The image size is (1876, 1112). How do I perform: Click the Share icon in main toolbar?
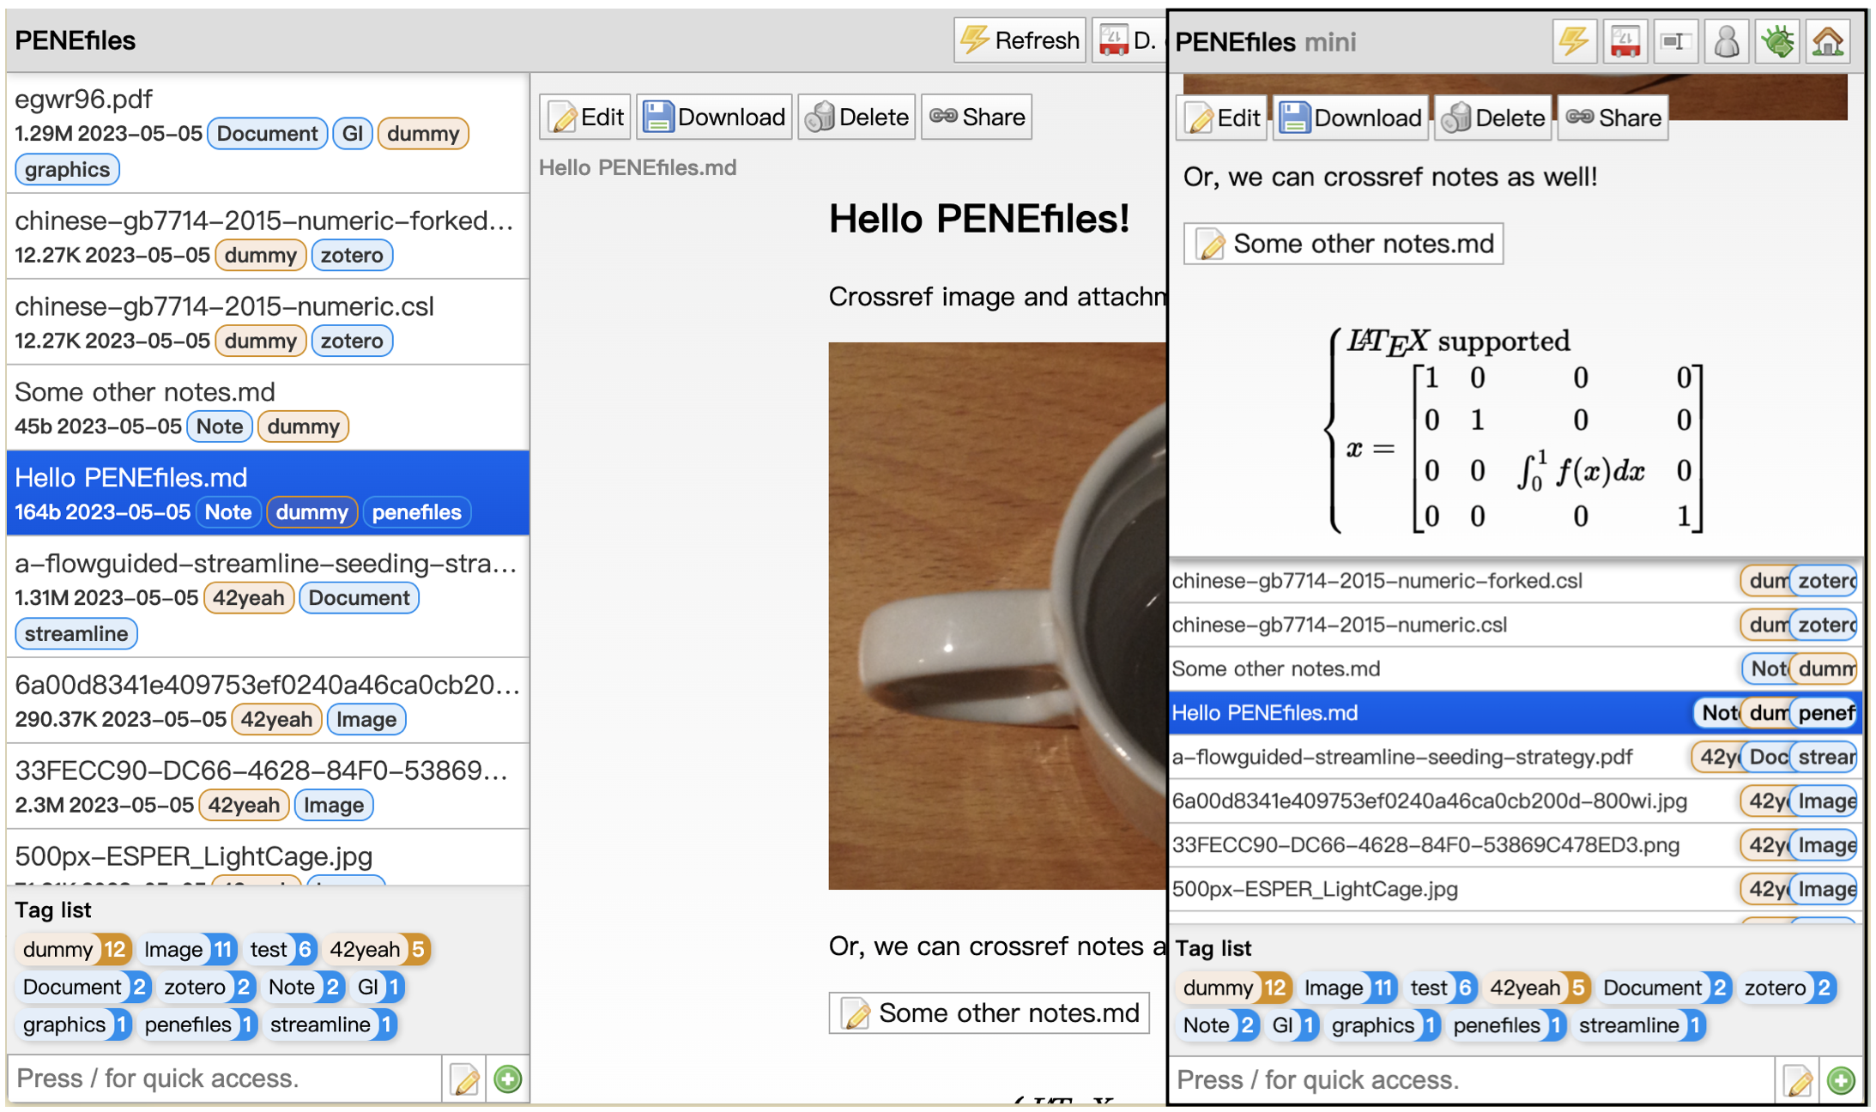(x=978, y=117)
